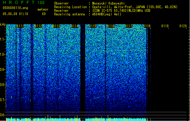Click the 0114 time marker
Viewport: 190px width, 121px height.
pos(75,26)
